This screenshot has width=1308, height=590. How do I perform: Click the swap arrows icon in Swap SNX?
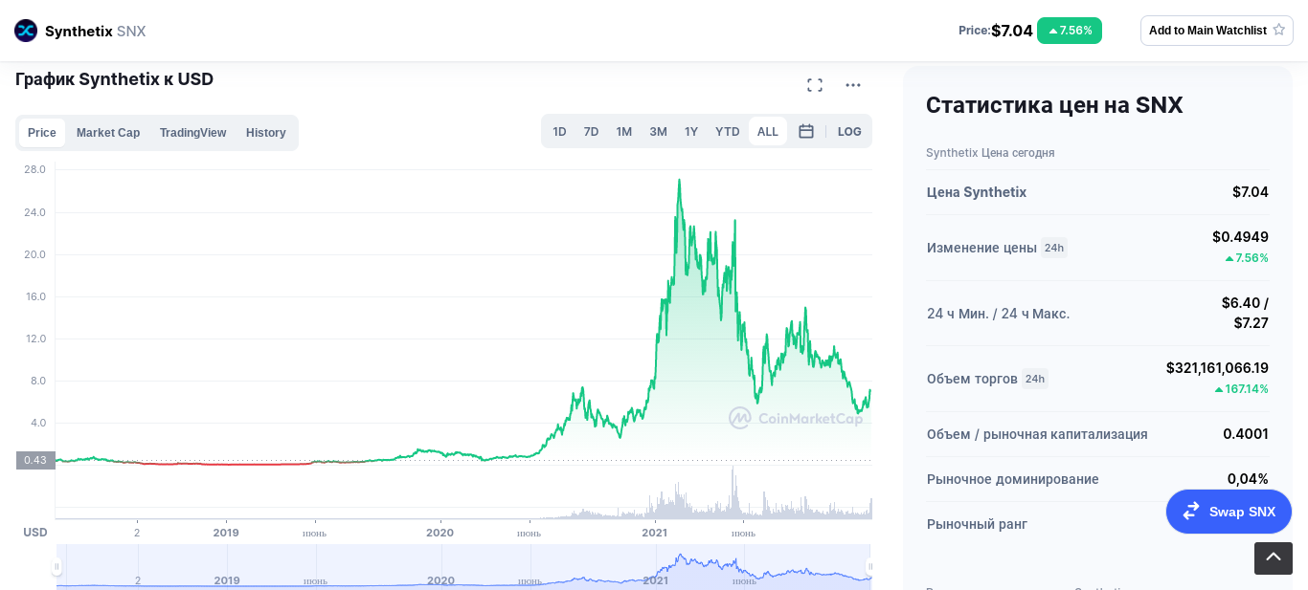(1191, 512)
